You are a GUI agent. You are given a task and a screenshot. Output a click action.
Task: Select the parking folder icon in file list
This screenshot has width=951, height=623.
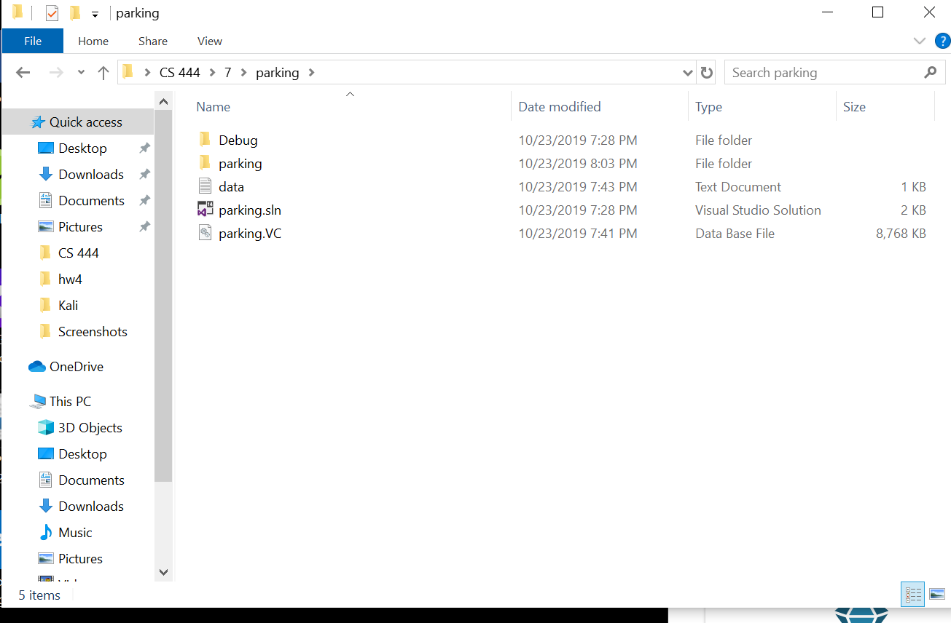pyautogui.click(x=205, y=163)
